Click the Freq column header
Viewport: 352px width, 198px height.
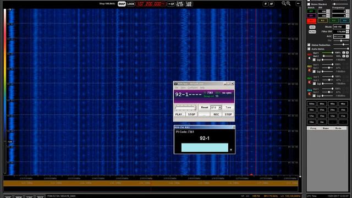(313, 128)
